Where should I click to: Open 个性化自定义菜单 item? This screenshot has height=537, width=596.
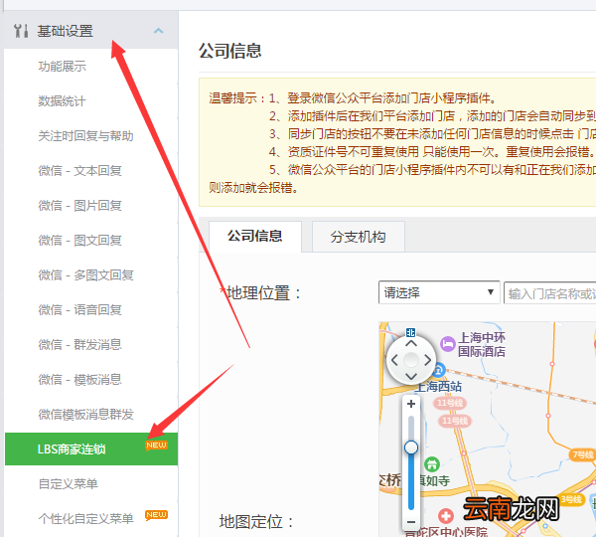point(85,519)
